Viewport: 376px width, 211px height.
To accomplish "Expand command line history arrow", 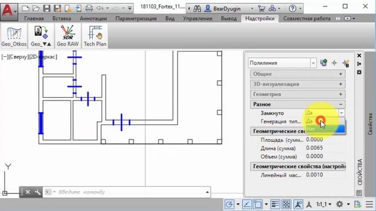I will (207, 192).
